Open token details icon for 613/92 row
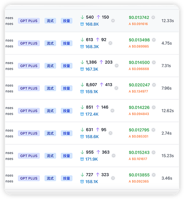The height and width of the screenshot is (199, 184). [110, 43]
